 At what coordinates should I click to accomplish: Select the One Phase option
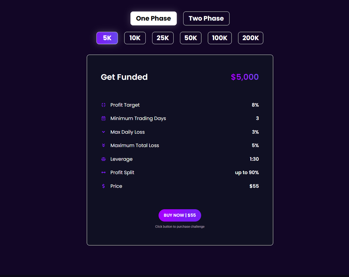154,18
